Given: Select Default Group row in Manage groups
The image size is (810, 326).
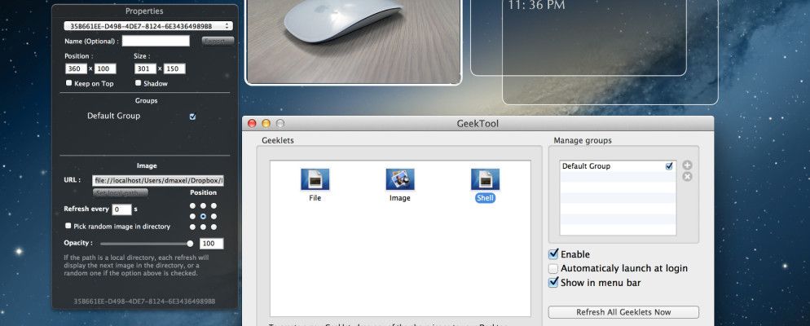Looking at the screenshot, I should point(618,166).
